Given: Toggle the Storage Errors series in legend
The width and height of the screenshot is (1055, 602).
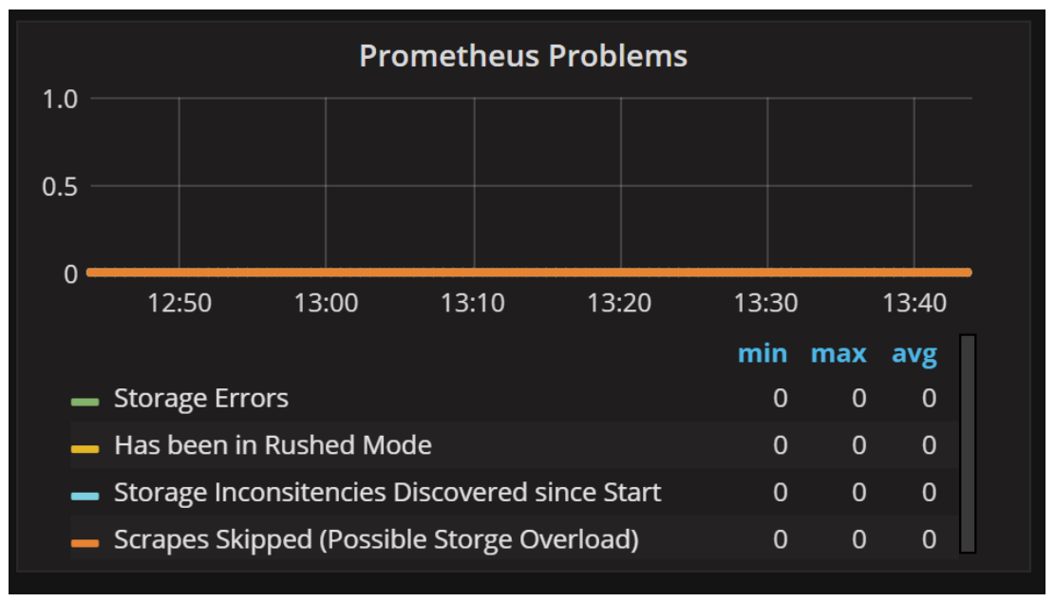Looking at the screenshot, I should coord(201,399).
